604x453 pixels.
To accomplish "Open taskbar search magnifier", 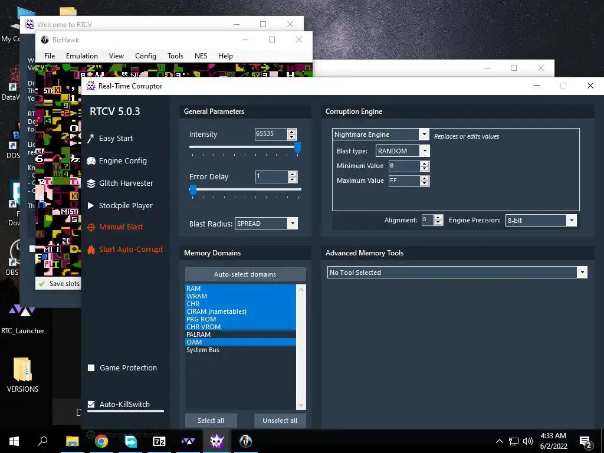I will (x=42, y=441).
